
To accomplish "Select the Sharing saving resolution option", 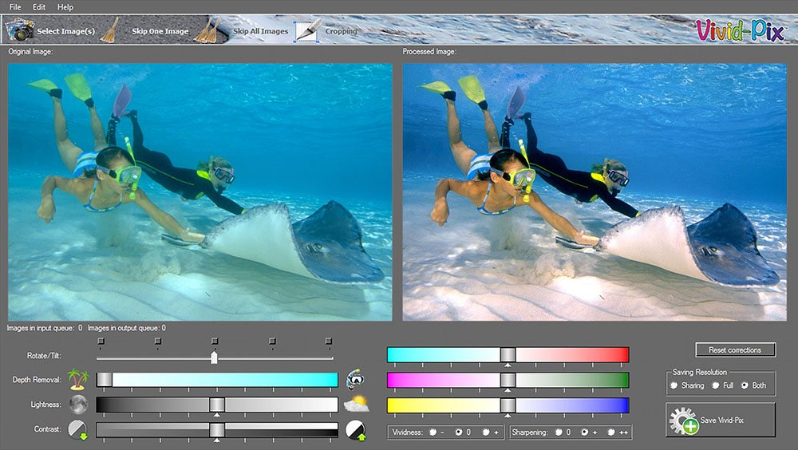I will pos(674,385).
